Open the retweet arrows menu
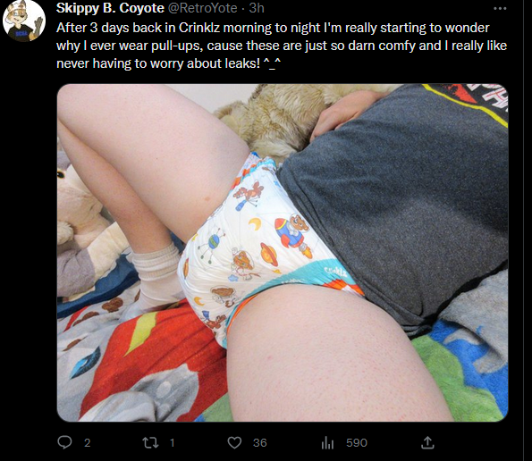The image size is (532, 461). [150, 442]
